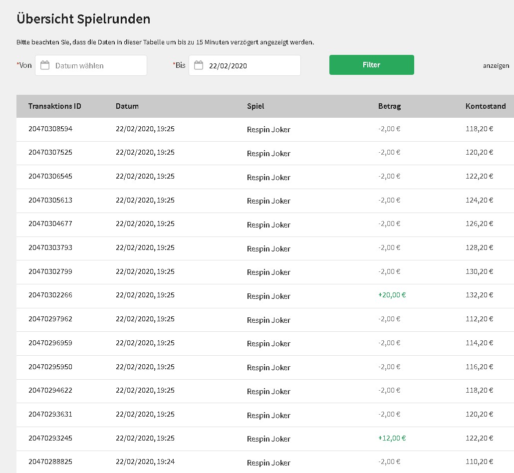The height and width of the screenshot is (473, 514).
Task: Click the 'Datum' column header
Action: [x=127, y=106]
